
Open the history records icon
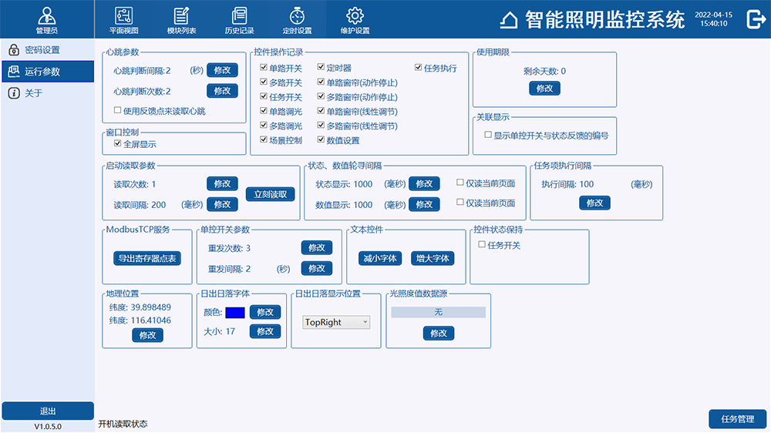coord(239,15)
